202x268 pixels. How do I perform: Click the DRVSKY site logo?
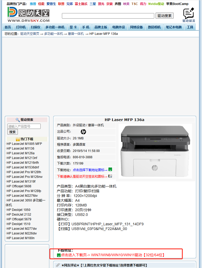pyautogui.click(x=29, y=15)
